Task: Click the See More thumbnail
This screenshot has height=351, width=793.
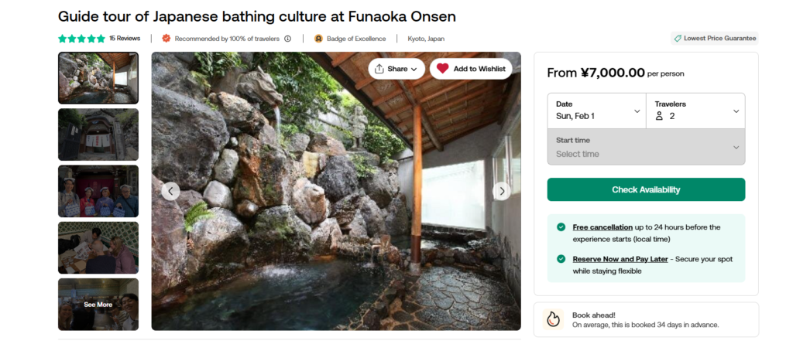Action: point(98,305)
